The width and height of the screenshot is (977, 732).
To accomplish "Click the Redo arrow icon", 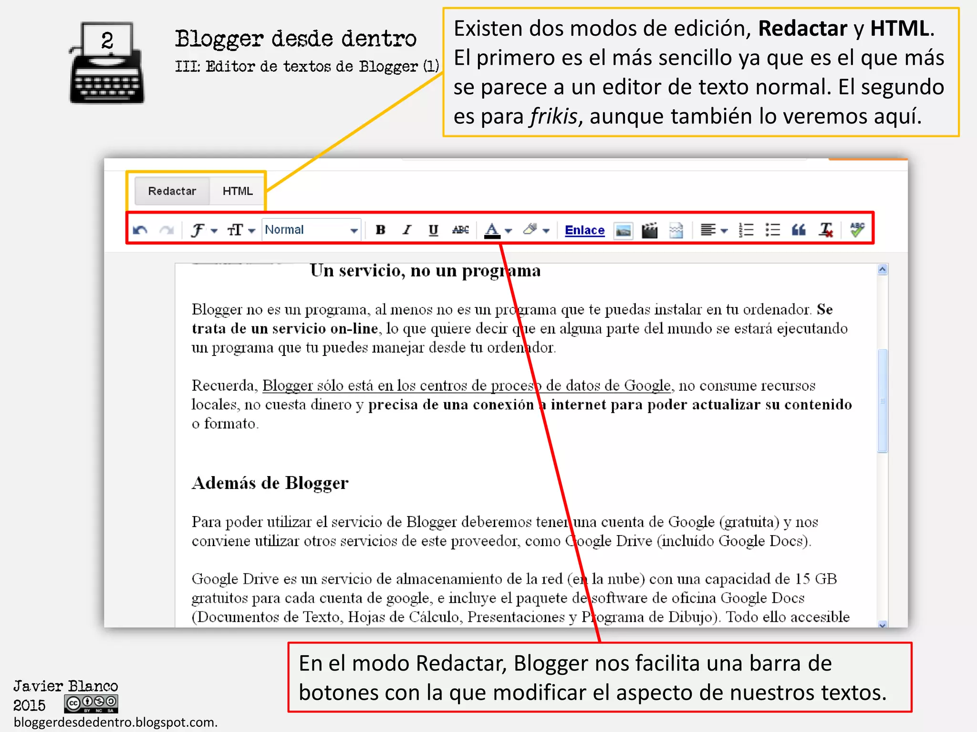I will tap(166, 230).
